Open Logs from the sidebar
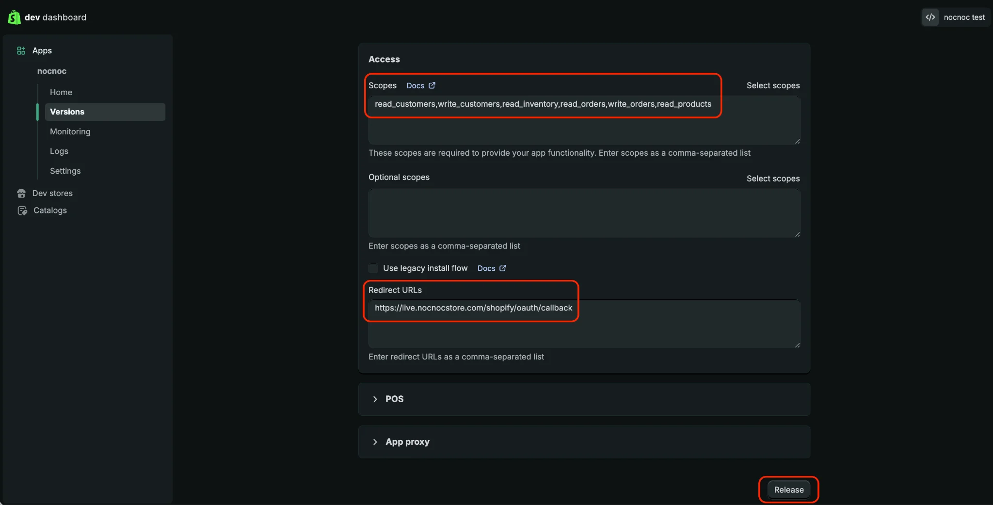Viewport: 993px width, 505px height. point(59,151)
